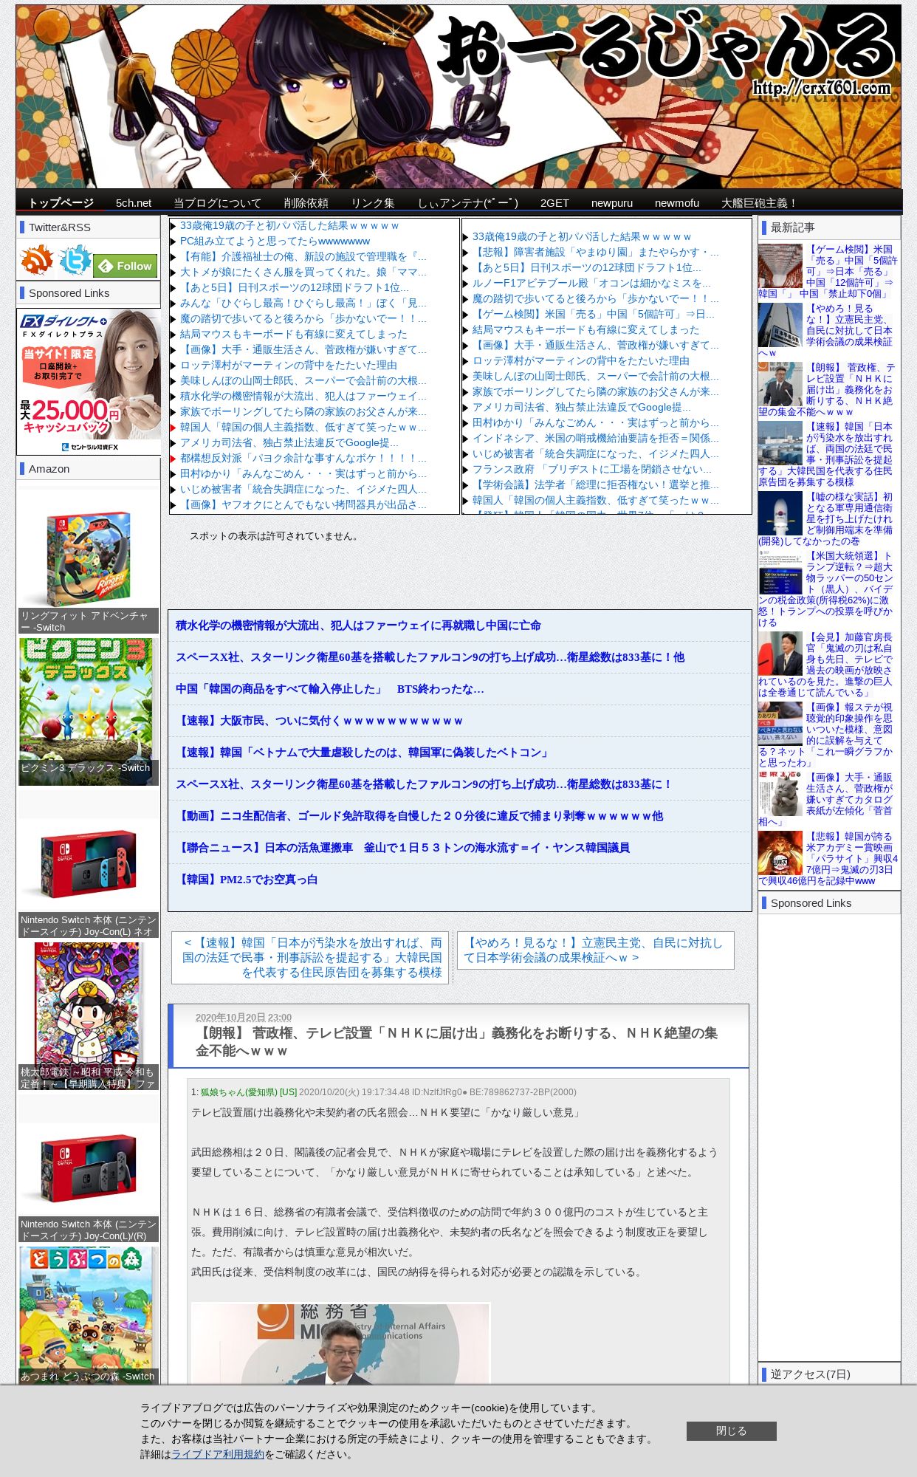Image resolution: width=917 pixels, height=1477 pixels.
Task: Open the gray Joy-Con Nintendo Switch product image
Action: click(x=89, y=1168)
